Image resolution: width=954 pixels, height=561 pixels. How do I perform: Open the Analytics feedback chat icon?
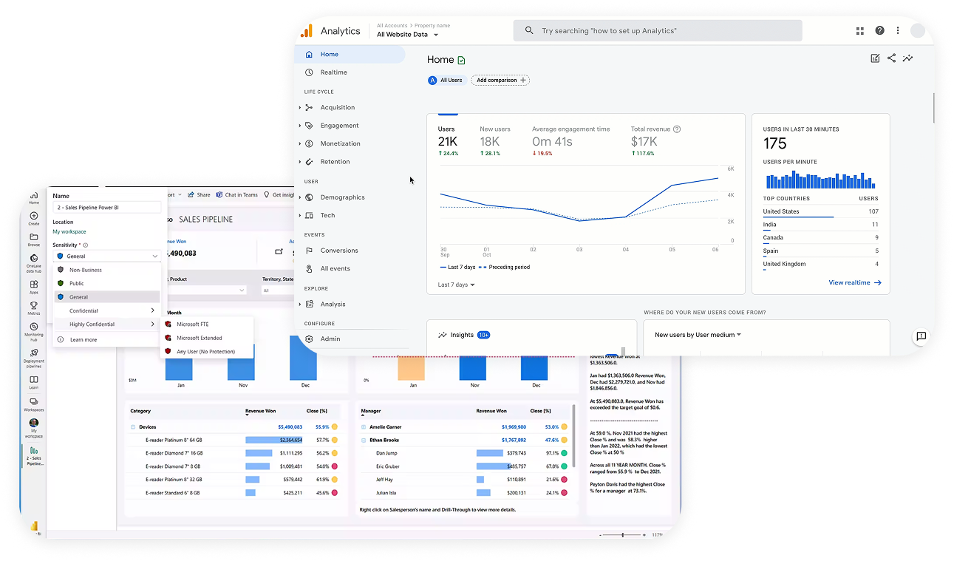(x=921, y=336)
